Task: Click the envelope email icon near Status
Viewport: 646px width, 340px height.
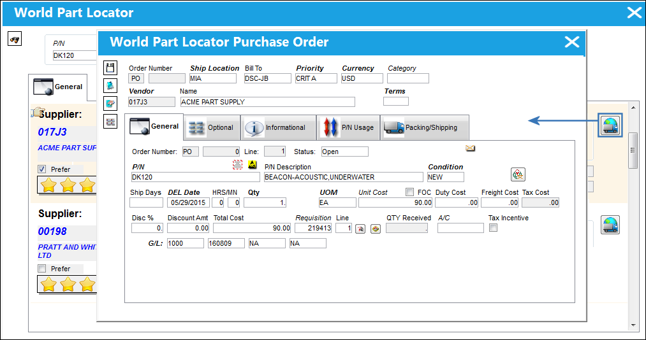Action: coord(471,148)
